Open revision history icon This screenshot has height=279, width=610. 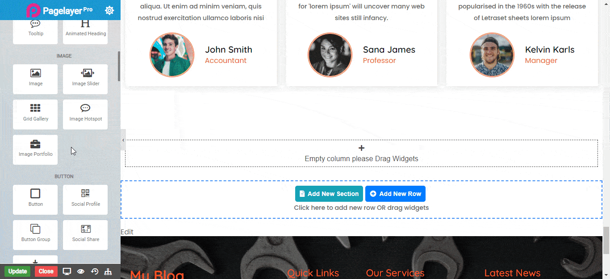(x=94, y=271)
